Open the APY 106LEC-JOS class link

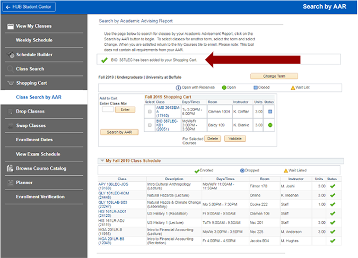tap(113, 184)
